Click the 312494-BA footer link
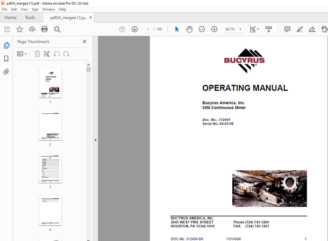The image size is (328, 241). tap(195, 239)
